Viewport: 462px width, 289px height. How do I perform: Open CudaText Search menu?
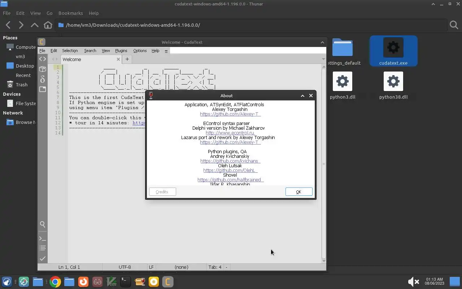click(x=90, y=51)
